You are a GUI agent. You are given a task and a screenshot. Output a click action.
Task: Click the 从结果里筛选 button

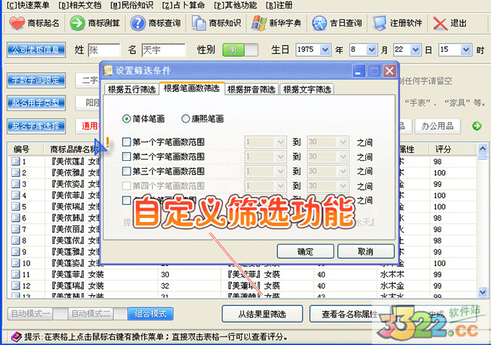pyautogui.click(x=262, y=314)
